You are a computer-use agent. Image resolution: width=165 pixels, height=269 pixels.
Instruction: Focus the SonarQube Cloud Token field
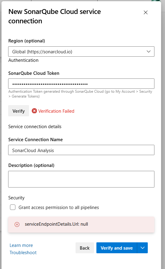pos(81,84)
